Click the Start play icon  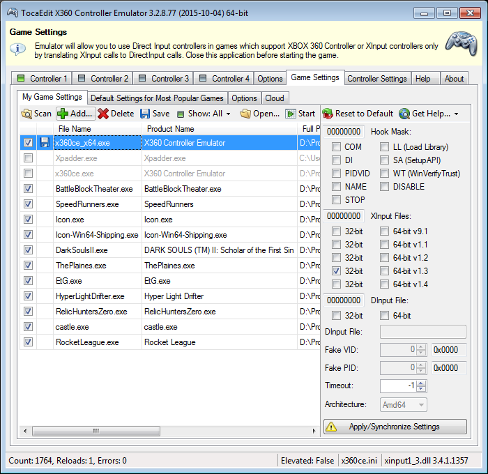coord(291,114)
